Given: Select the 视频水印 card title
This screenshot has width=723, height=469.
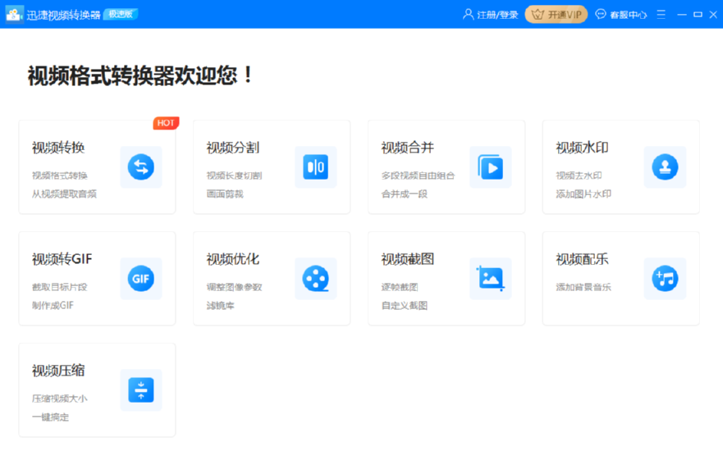Looking at the screenshot, I should pyautogui.click(x=583, y=148).
